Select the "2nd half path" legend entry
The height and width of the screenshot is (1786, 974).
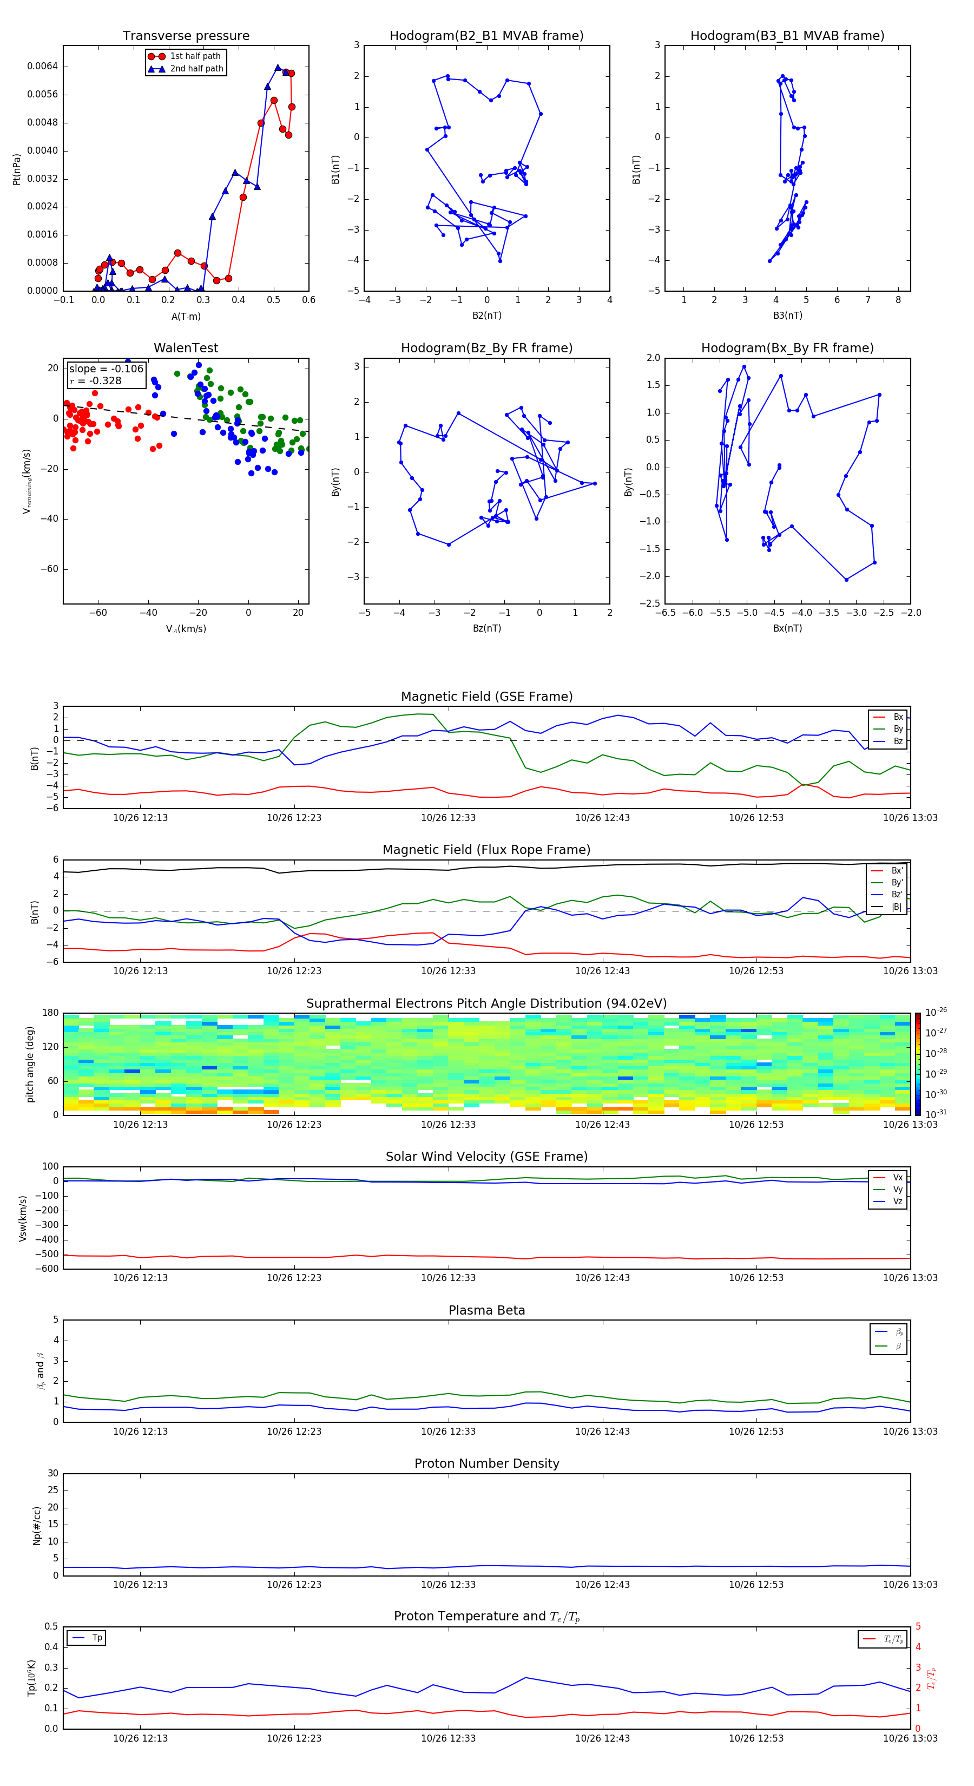[x=185, y=69]
